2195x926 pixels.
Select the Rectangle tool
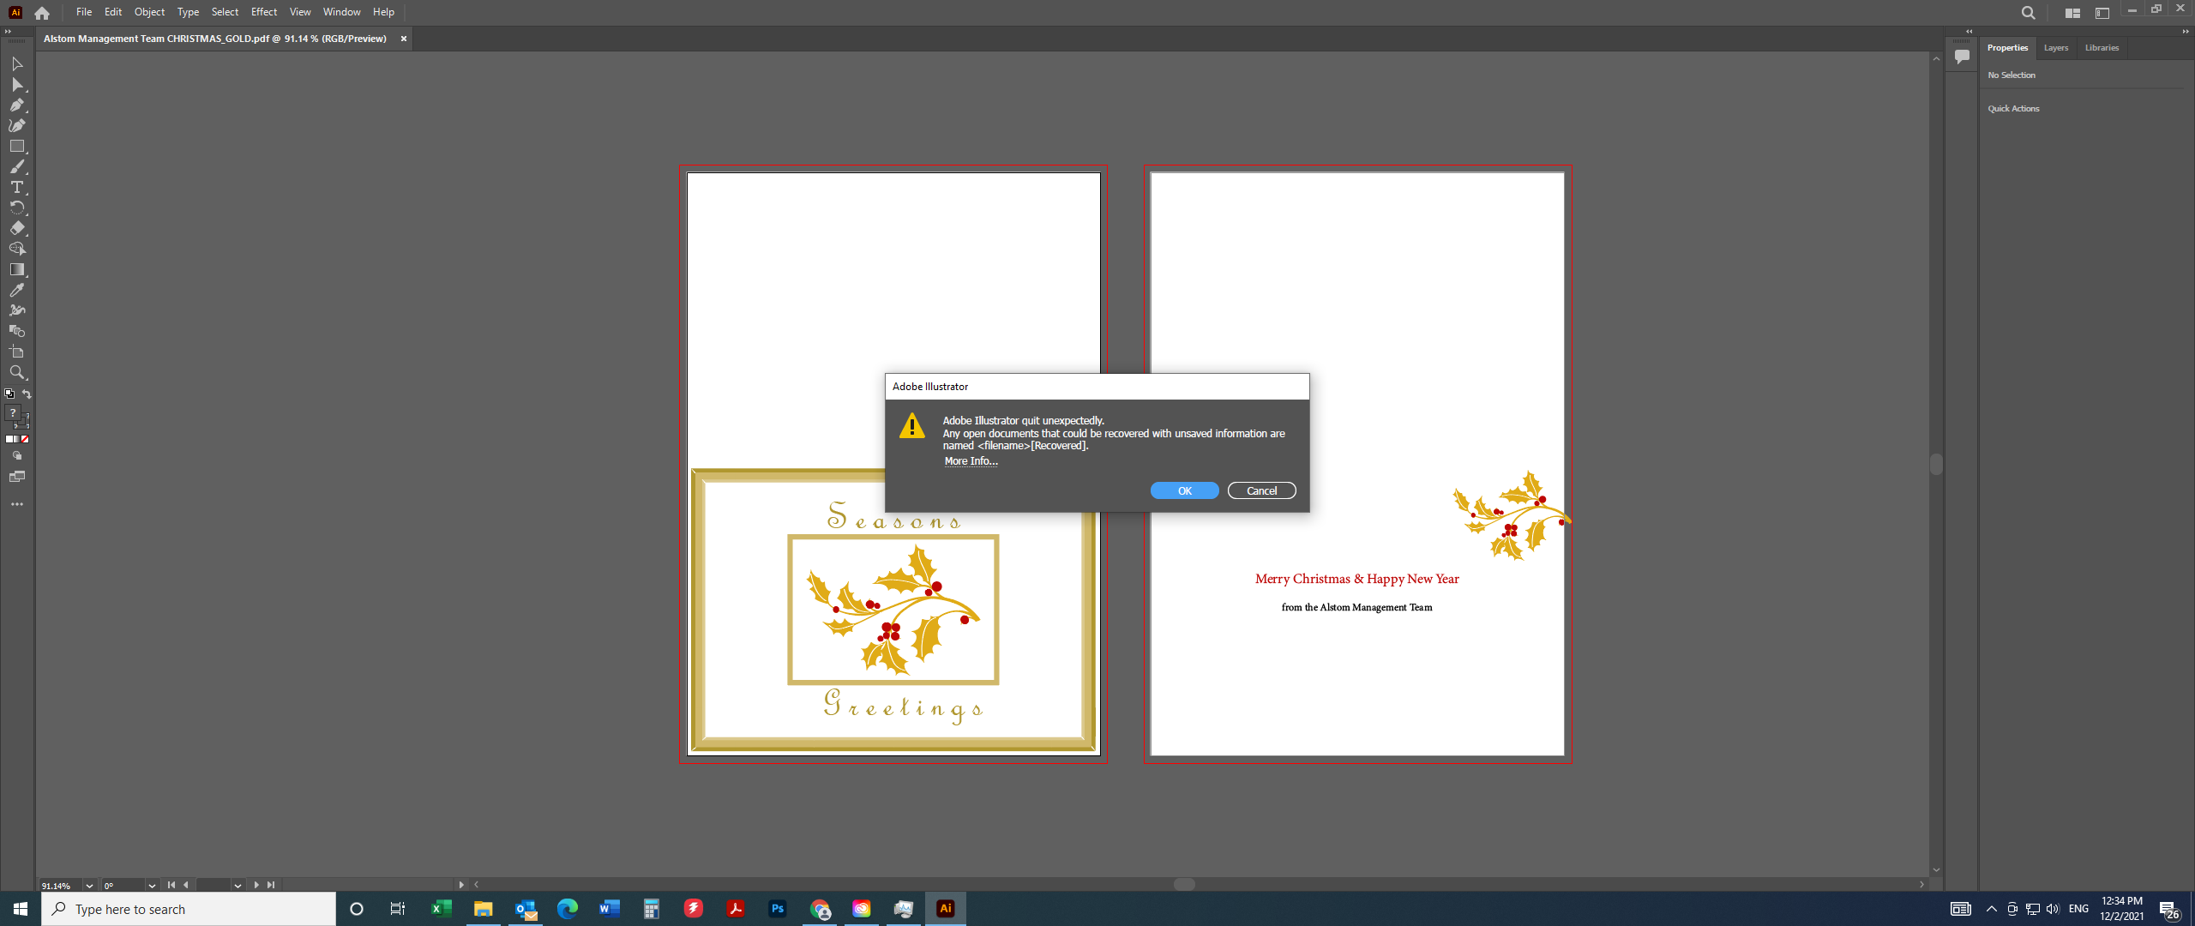pos(16,146)
